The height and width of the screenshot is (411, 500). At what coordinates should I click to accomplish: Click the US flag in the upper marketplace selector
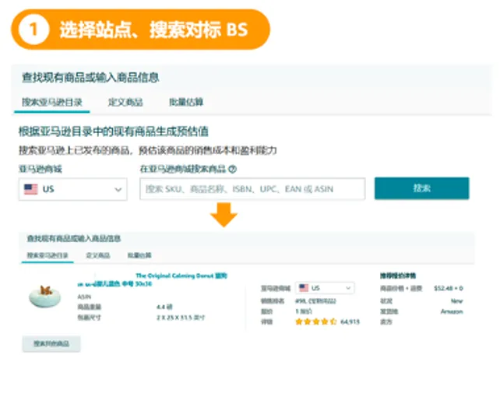[x=31, y=189]
